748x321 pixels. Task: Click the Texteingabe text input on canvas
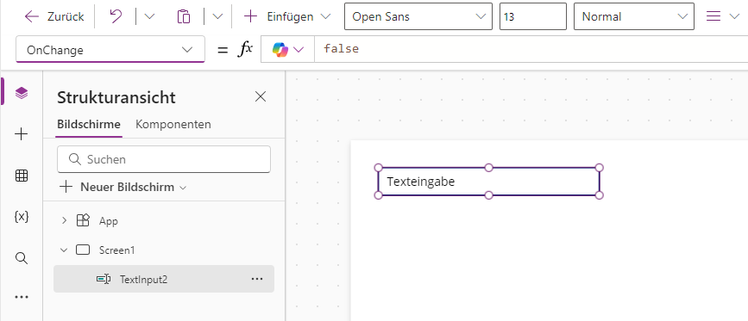click(x=488, y=182)
